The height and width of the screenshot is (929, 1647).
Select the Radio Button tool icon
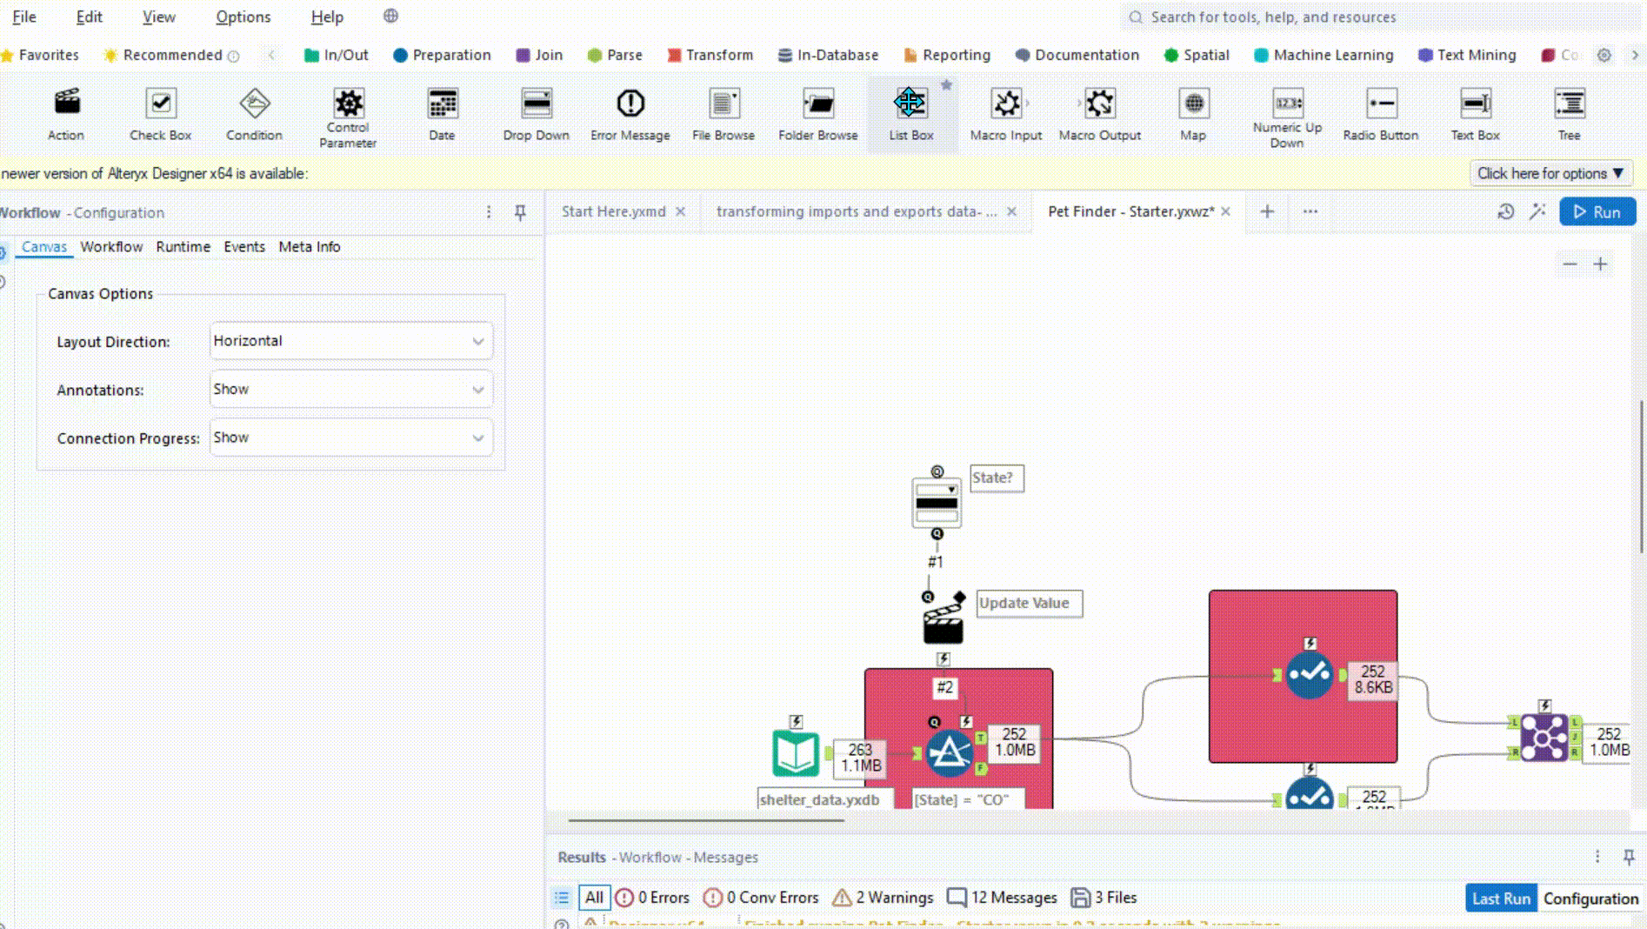1381,103
